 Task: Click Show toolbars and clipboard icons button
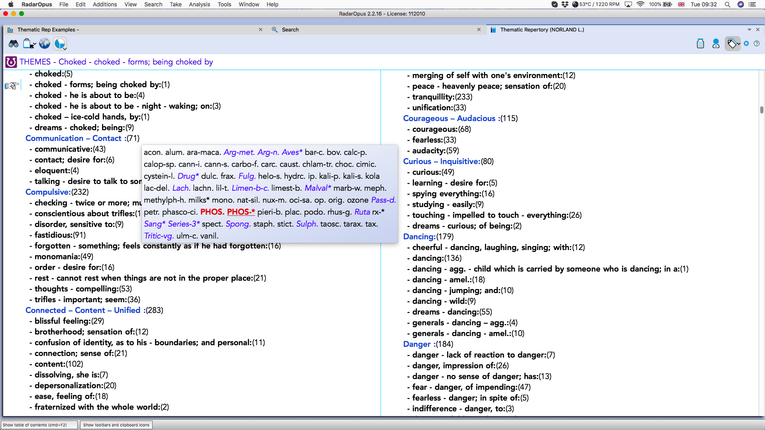click(x=116, y=425)
